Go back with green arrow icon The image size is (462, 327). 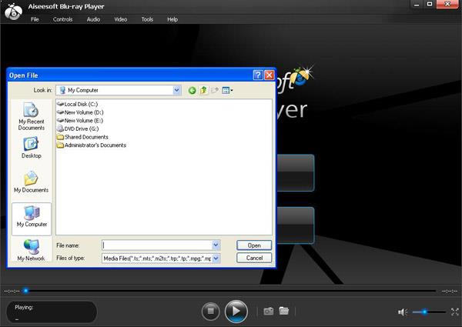[x=192, y=90]
